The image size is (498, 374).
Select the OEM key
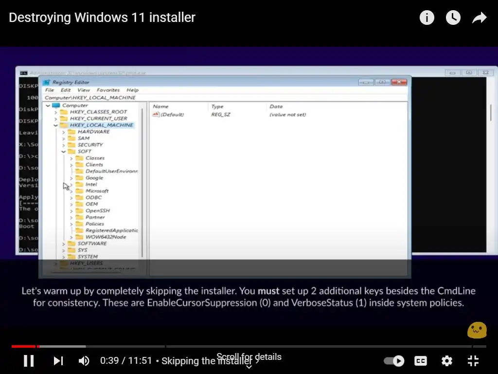pyautogui.click(x=91, y=204)
